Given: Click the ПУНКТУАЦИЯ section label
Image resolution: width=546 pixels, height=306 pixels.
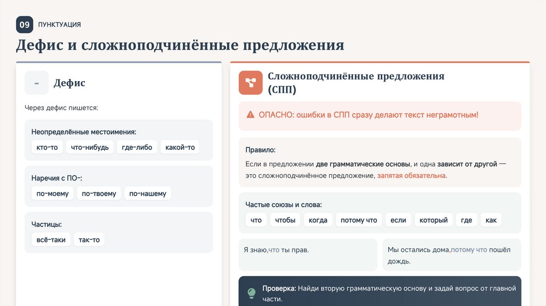Looking at the screenshot, I should point(60,25).
